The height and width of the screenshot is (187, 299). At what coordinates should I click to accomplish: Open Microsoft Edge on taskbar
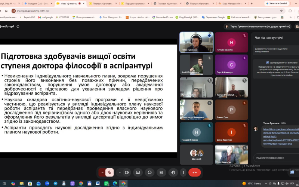click(115, 184)
